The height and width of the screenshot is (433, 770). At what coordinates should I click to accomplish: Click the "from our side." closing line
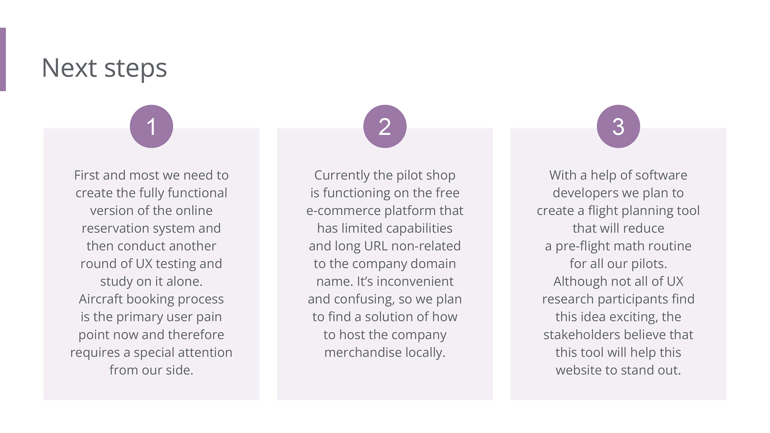(x=151, y=370)
